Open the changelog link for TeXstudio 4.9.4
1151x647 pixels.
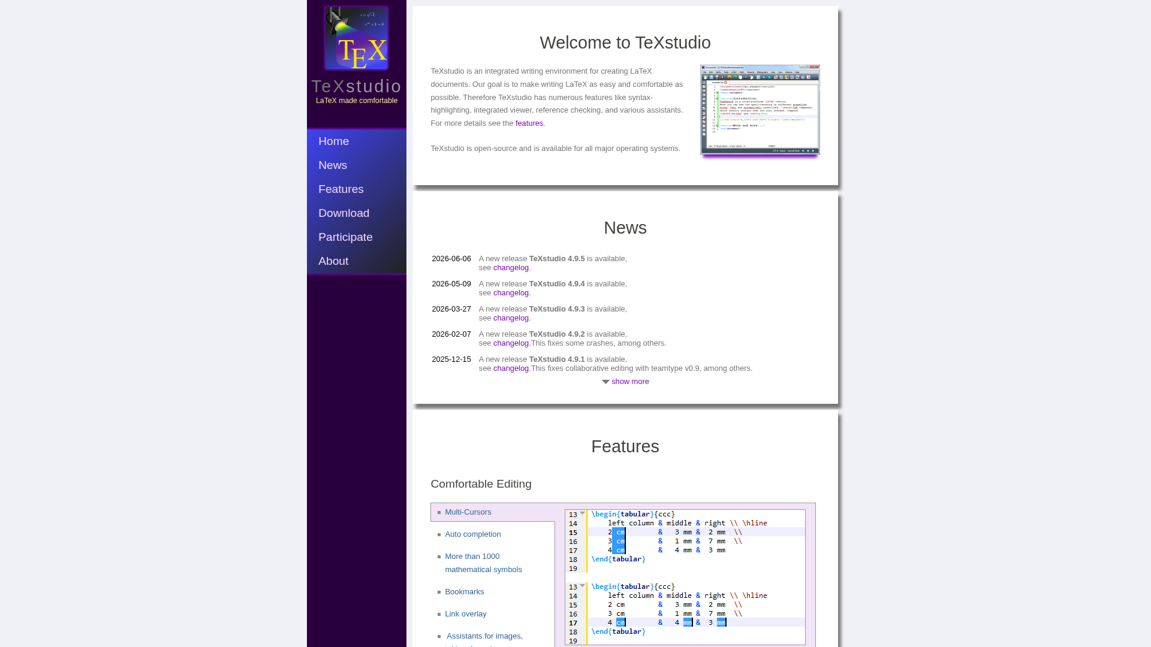coord(511,293)
